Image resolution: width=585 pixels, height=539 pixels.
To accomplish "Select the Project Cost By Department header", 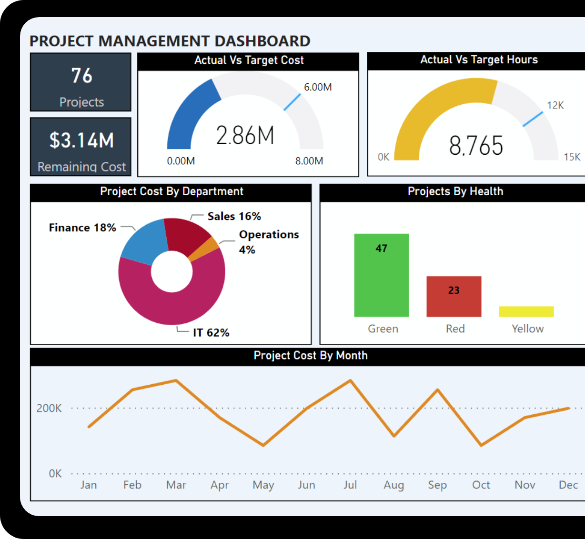I will point(171,192).
